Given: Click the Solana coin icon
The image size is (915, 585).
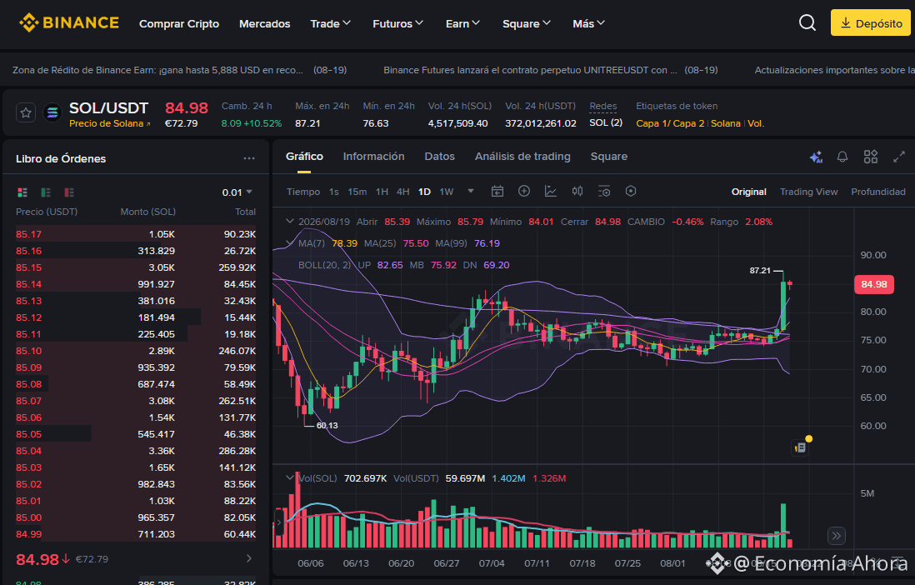Looking at the screenshot, I should (x=52, y=112).
